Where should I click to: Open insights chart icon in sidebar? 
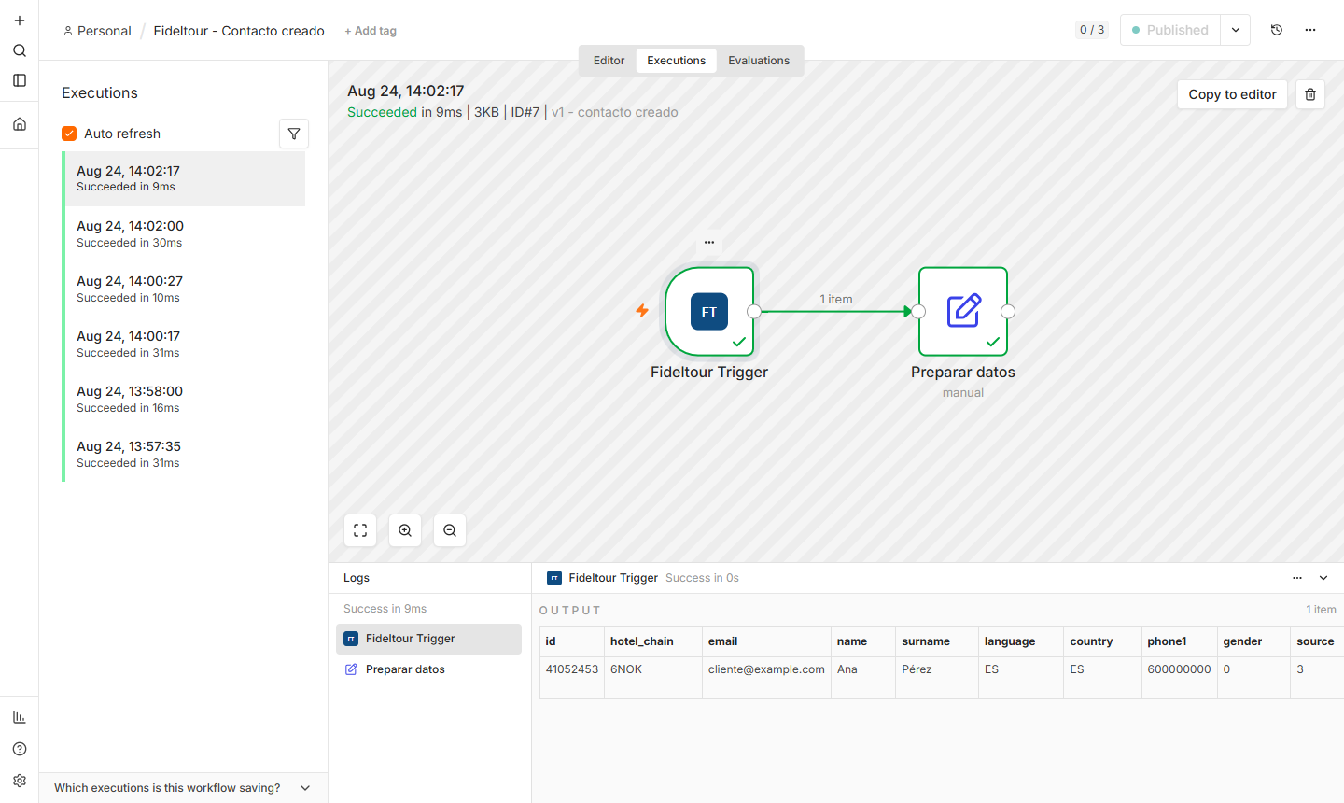coord(20,717)
